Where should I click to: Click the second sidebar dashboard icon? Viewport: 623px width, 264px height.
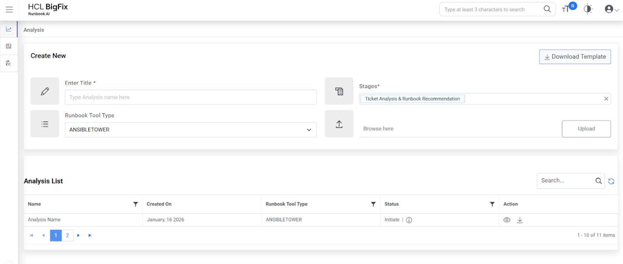click(9, 46)
